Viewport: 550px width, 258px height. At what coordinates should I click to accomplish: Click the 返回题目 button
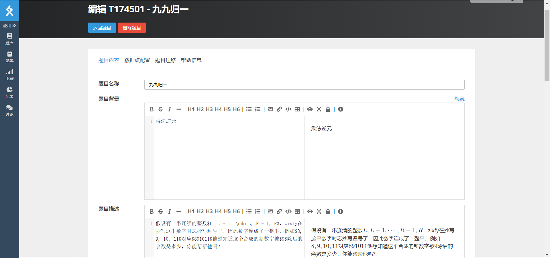pyautogui.click(x=102, y=28)
